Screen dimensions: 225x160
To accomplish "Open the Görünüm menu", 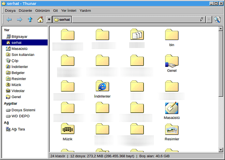I will 42,10.
